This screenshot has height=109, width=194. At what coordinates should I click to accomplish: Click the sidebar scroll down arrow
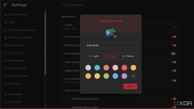[x=45, y=106]
